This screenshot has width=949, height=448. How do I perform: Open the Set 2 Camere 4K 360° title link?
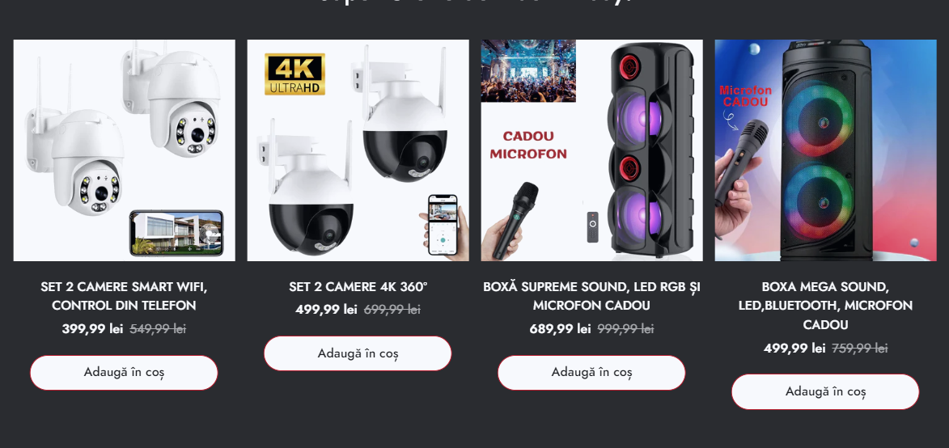pyautogui.click(x=358, y=286)
